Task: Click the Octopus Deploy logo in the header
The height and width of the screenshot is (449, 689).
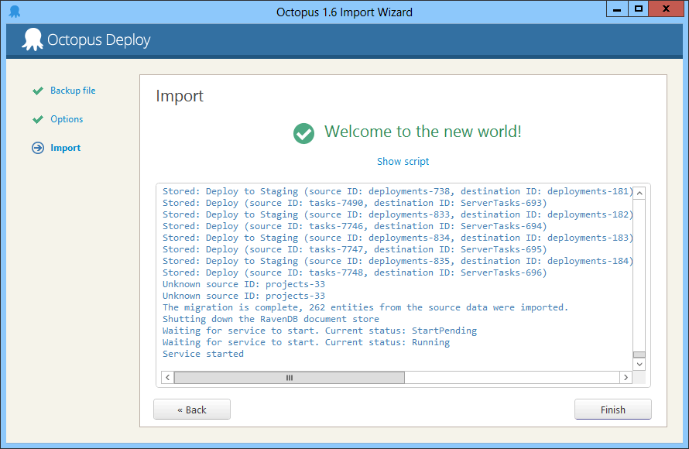Action: [x=86, y=40]
